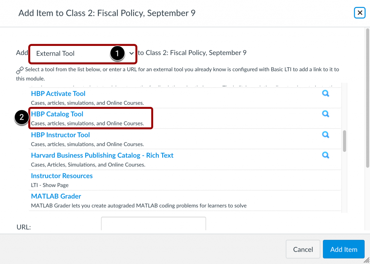Image resolution: width=370 pixels, height=264 pixels.
Task: Select the HBP Catalog Tool link
Action: click(x=57, y=114)
